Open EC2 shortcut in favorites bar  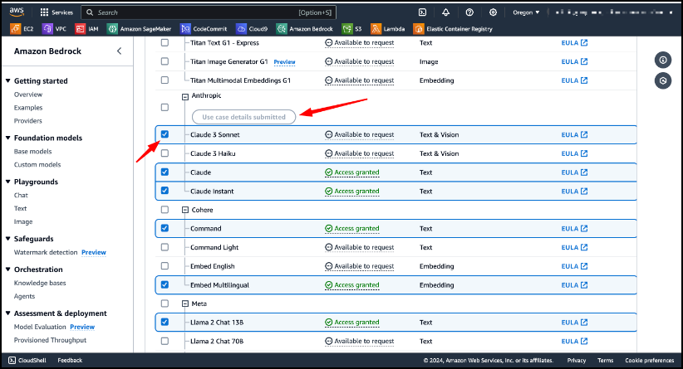pos(22,29)
